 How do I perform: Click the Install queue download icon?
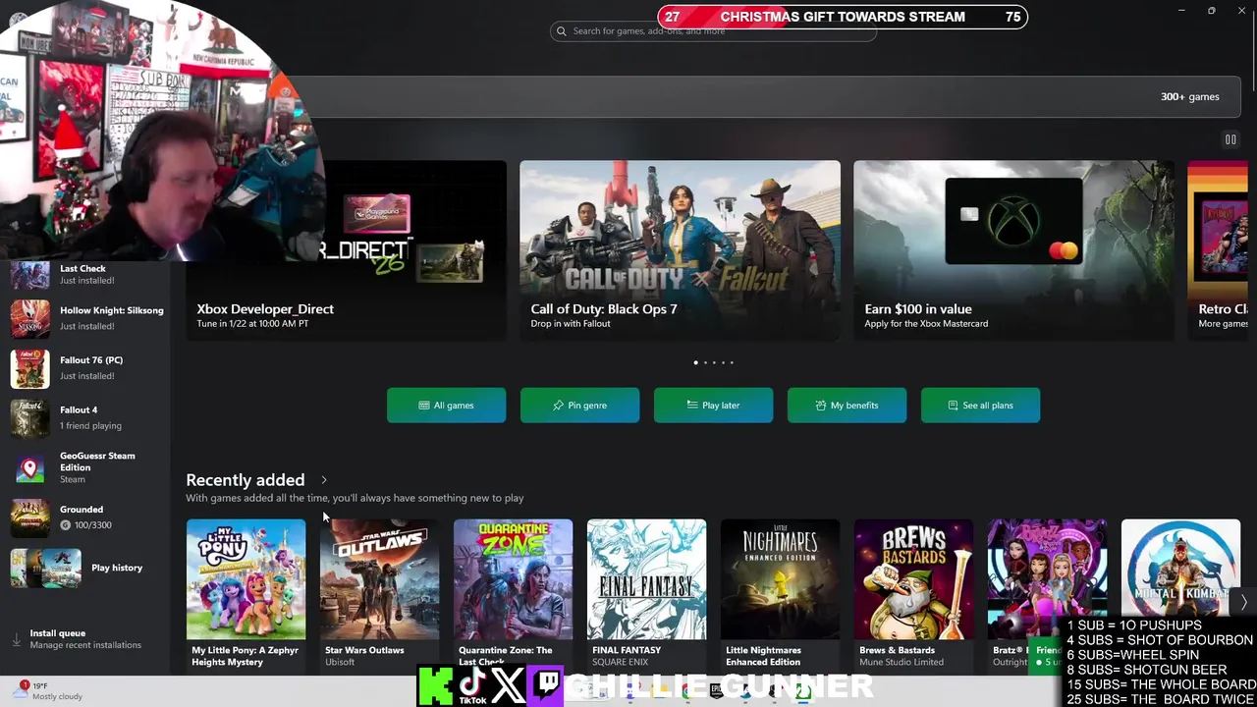[16, 639]
